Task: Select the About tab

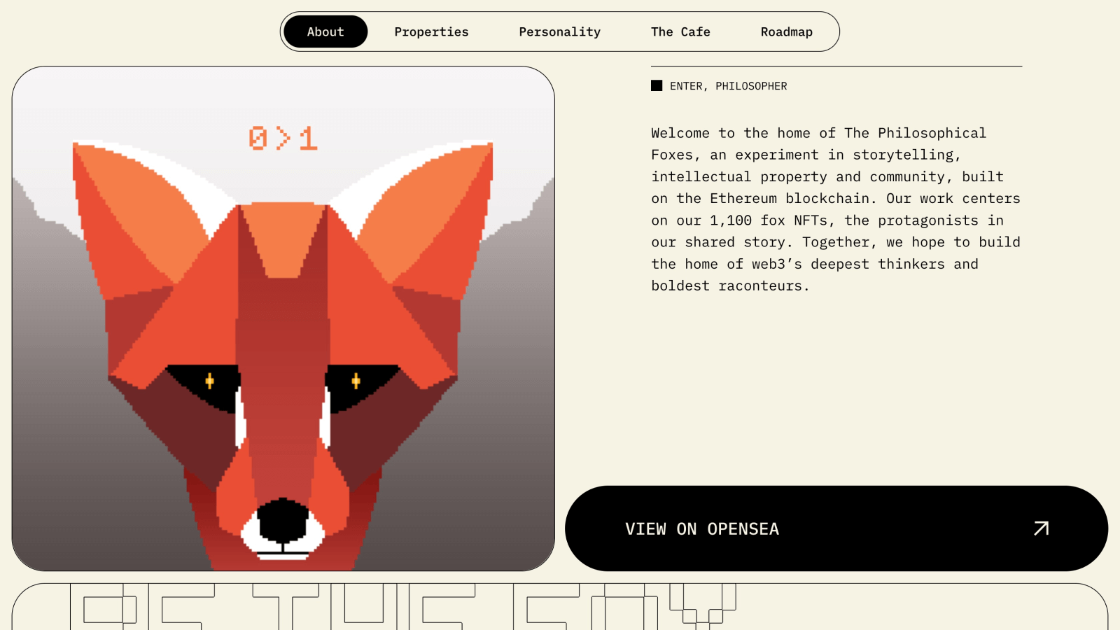Action: pos(325,31)
